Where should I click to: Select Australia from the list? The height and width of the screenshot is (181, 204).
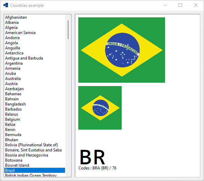tap(35, 79)
